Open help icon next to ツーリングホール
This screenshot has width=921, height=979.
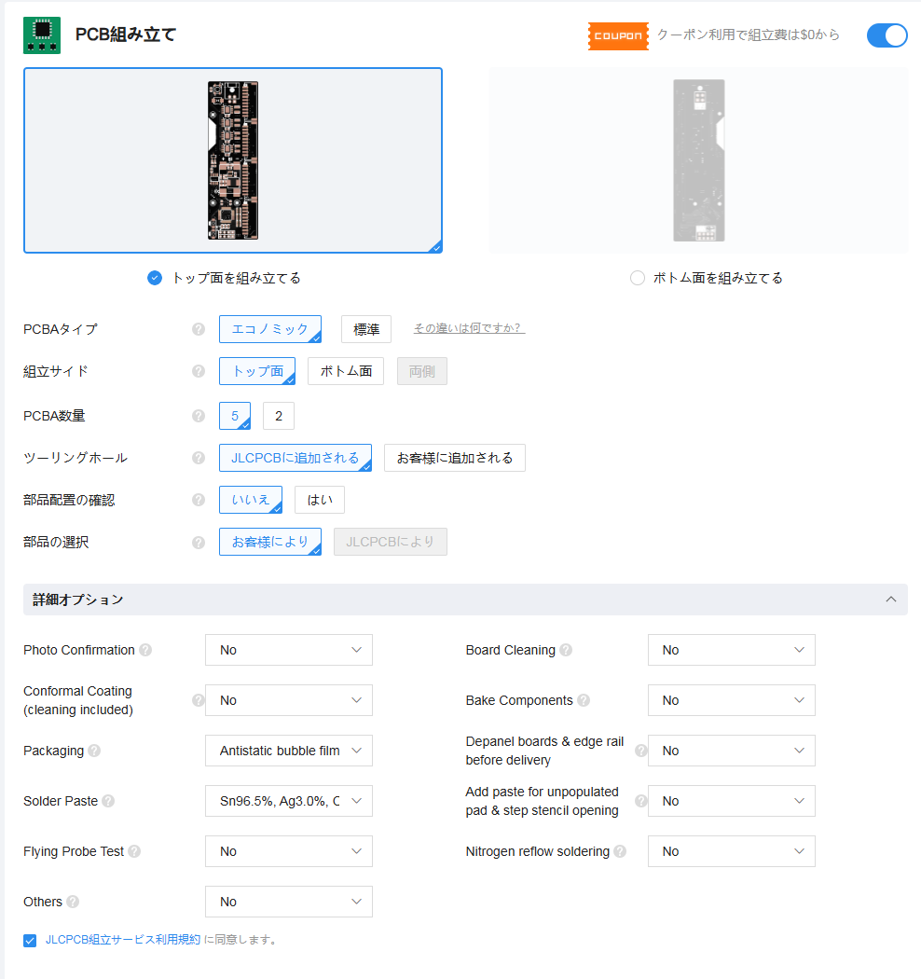pos(199,458)
